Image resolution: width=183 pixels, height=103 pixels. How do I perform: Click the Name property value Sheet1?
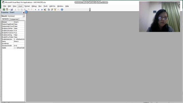[19, 41]
